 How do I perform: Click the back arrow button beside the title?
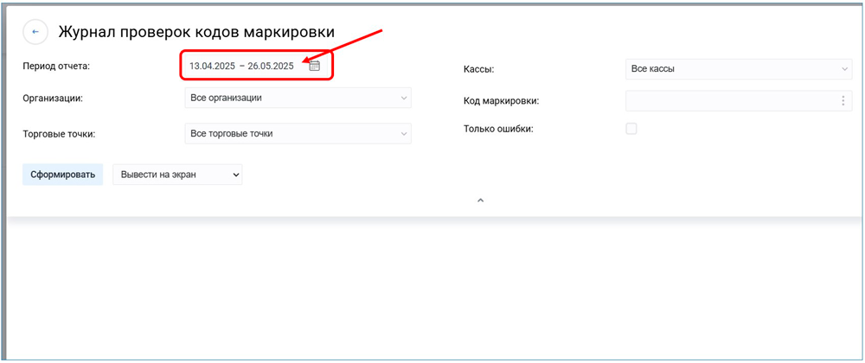pos(35,32)
